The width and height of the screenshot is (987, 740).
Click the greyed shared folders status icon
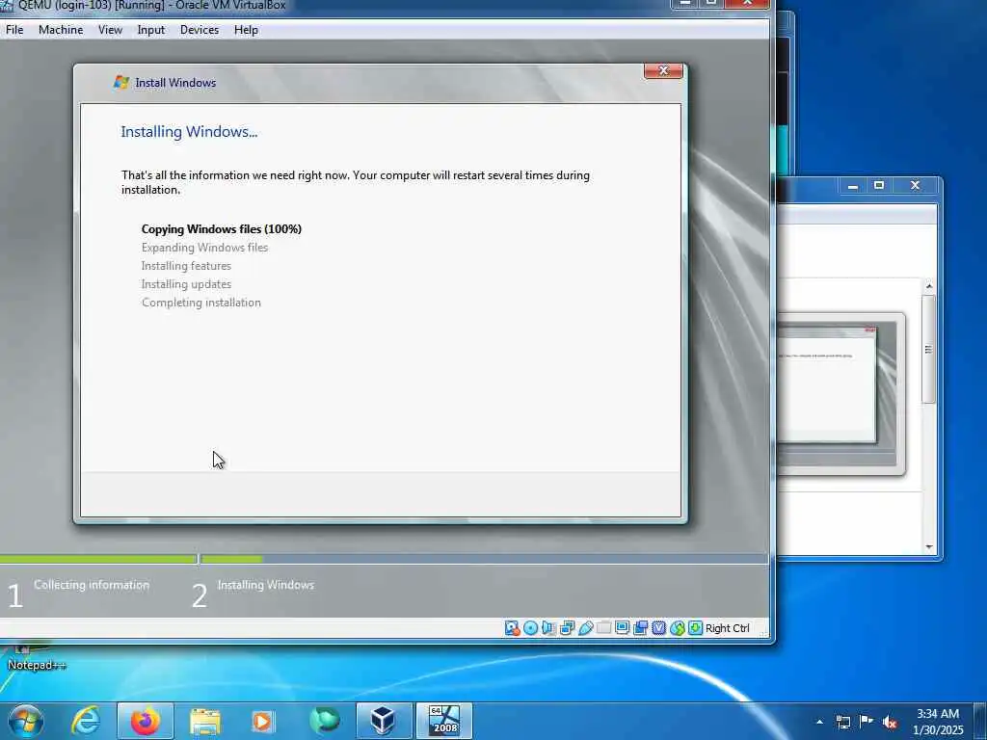tap(603, 628)
